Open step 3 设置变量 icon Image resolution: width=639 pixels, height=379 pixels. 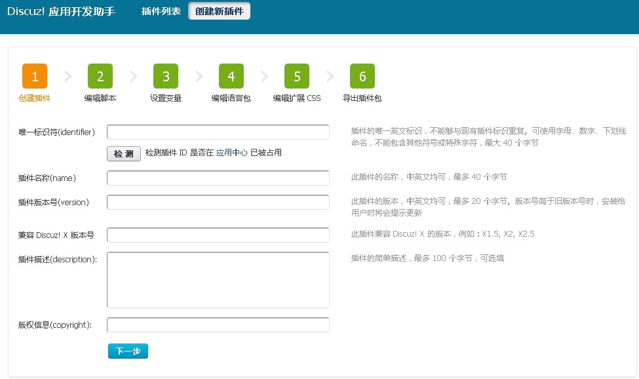click(x=165, y=75)
